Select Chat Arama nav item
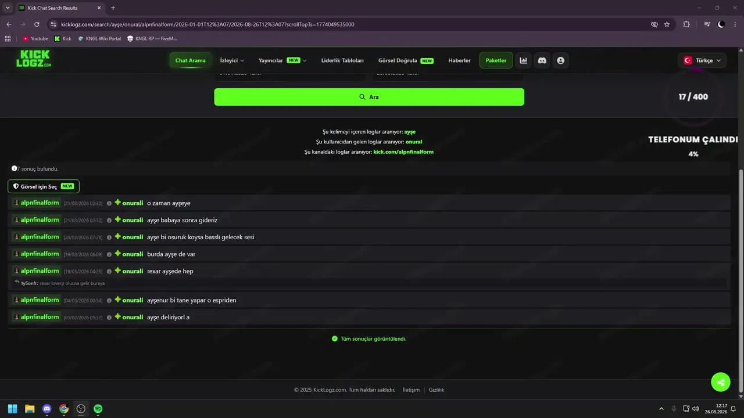 [190, 60]
